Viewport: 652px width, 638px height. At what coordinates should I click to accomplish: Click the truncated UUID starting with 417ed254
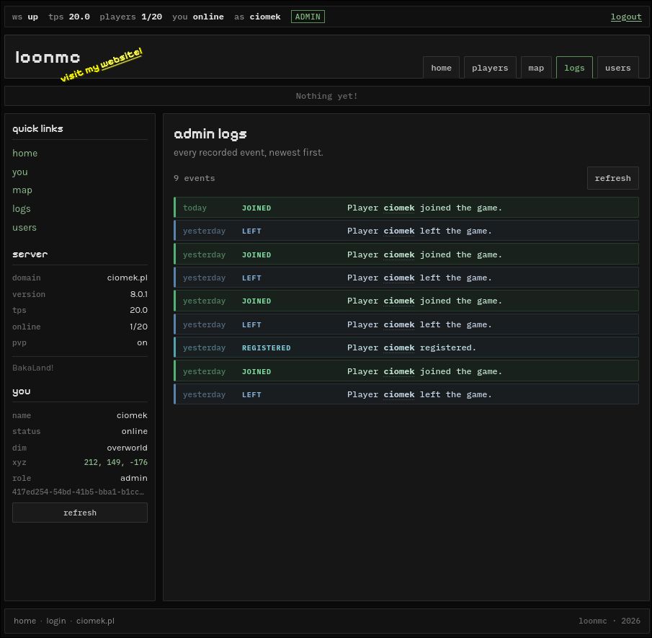click(79, 492)
